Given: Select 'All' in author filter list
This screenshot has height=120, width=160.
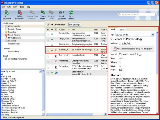Looking at the screenshot, I should click(x=2, y=74).
